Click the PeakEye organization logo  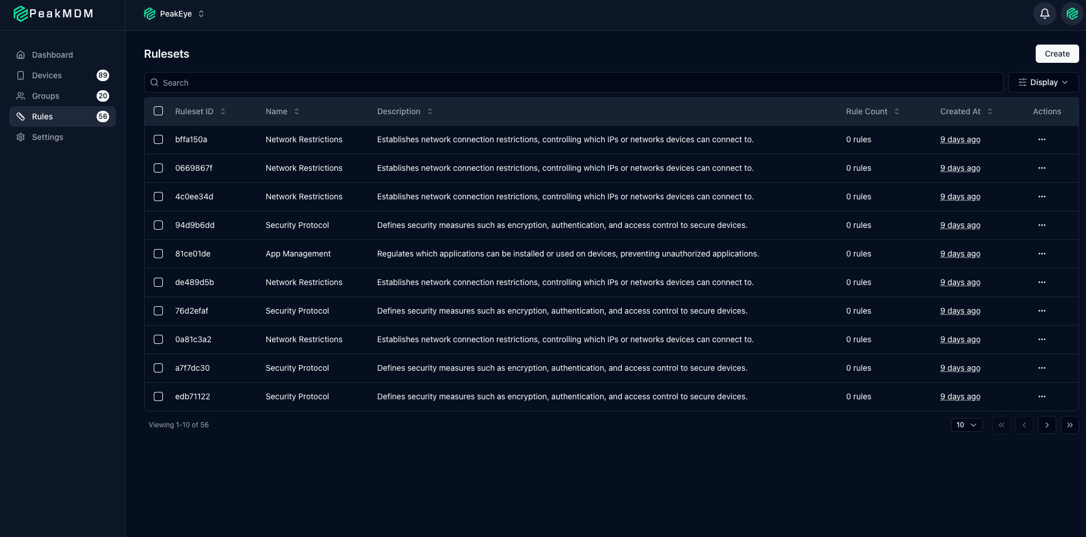point(150,14)
